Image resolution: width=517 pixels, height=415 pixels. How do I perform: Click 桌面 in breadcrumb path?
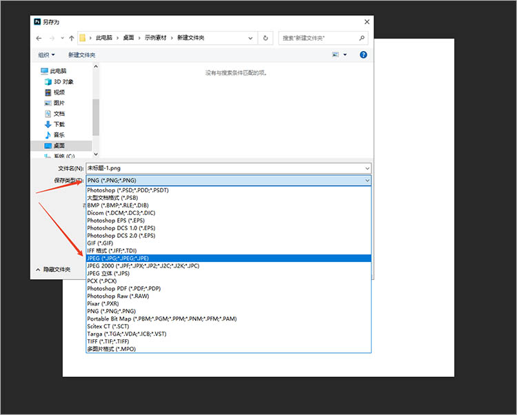(x=128, y=38)
